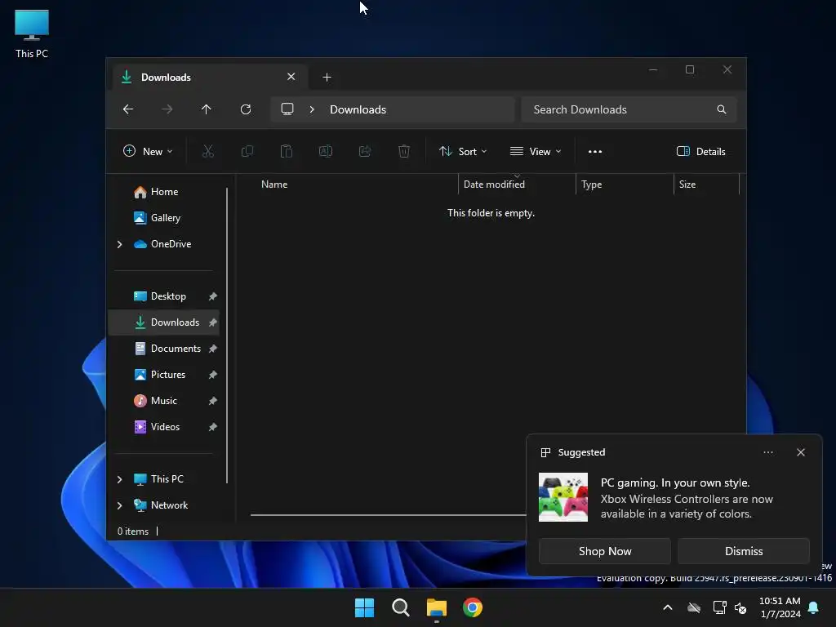Screen dimensions: 836x627
Task: Open the This PC desktop icon
Action: (x=32, y=34)
